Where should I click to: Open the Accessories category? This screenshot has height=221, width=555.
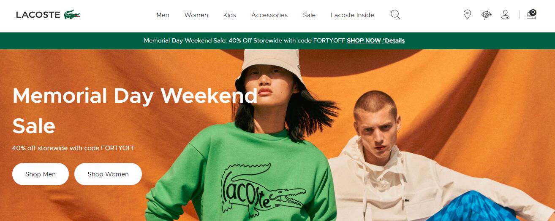[x=269, y=15]
